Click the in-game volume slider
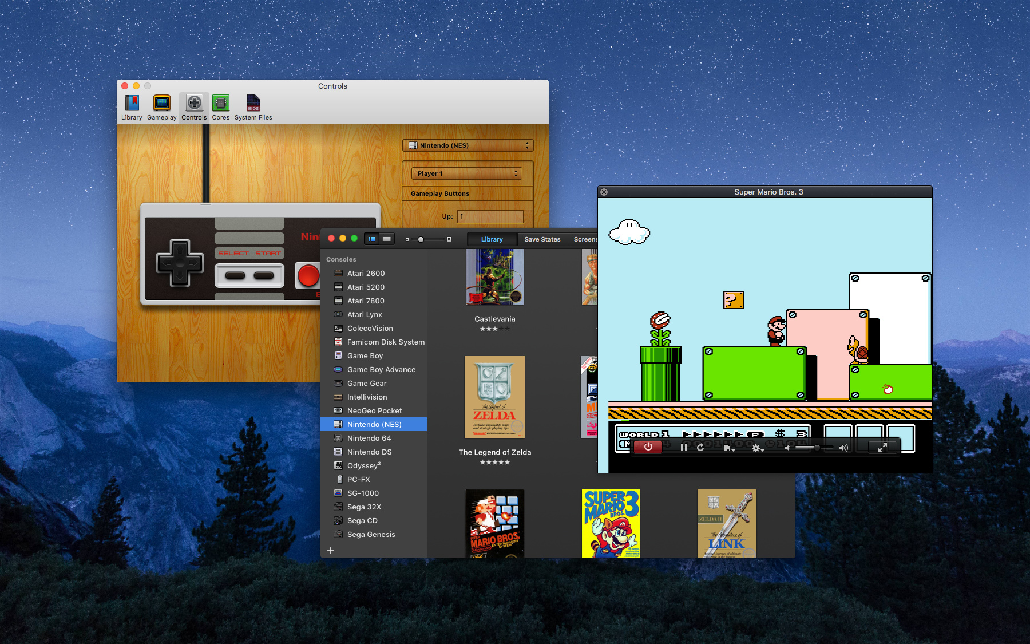This screenshot has height=644, width=1030. coord(818,447)
